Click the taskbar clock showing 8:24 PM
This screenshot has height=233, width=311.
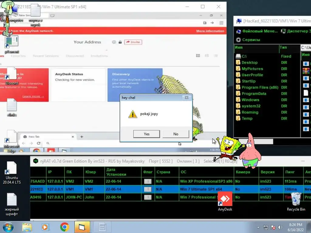tap(296, 227)
